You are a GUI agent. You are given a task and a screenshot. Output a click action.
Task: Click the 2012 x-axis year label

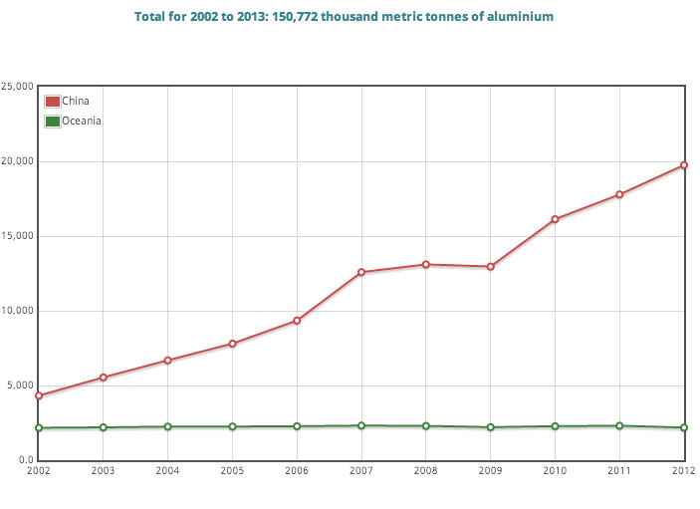683,470
